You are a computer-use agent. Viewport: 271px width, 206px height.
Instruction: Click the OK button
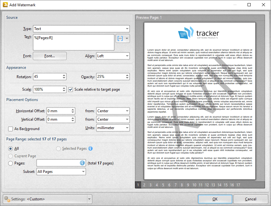[215, 199]
